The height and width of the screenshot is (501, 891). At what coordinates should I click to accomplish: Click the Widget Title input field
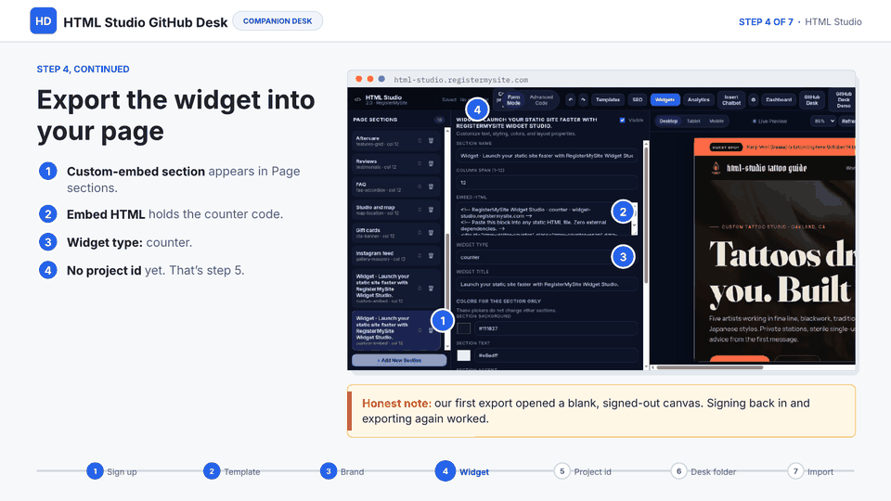[x=547, y=284]
